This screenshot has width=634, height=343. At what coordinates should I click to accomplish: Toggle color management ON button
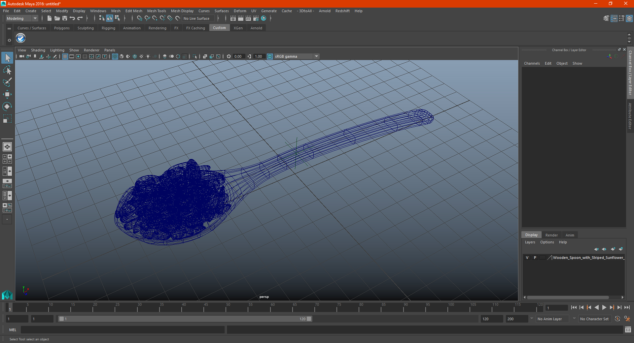(x=270, y=56)
